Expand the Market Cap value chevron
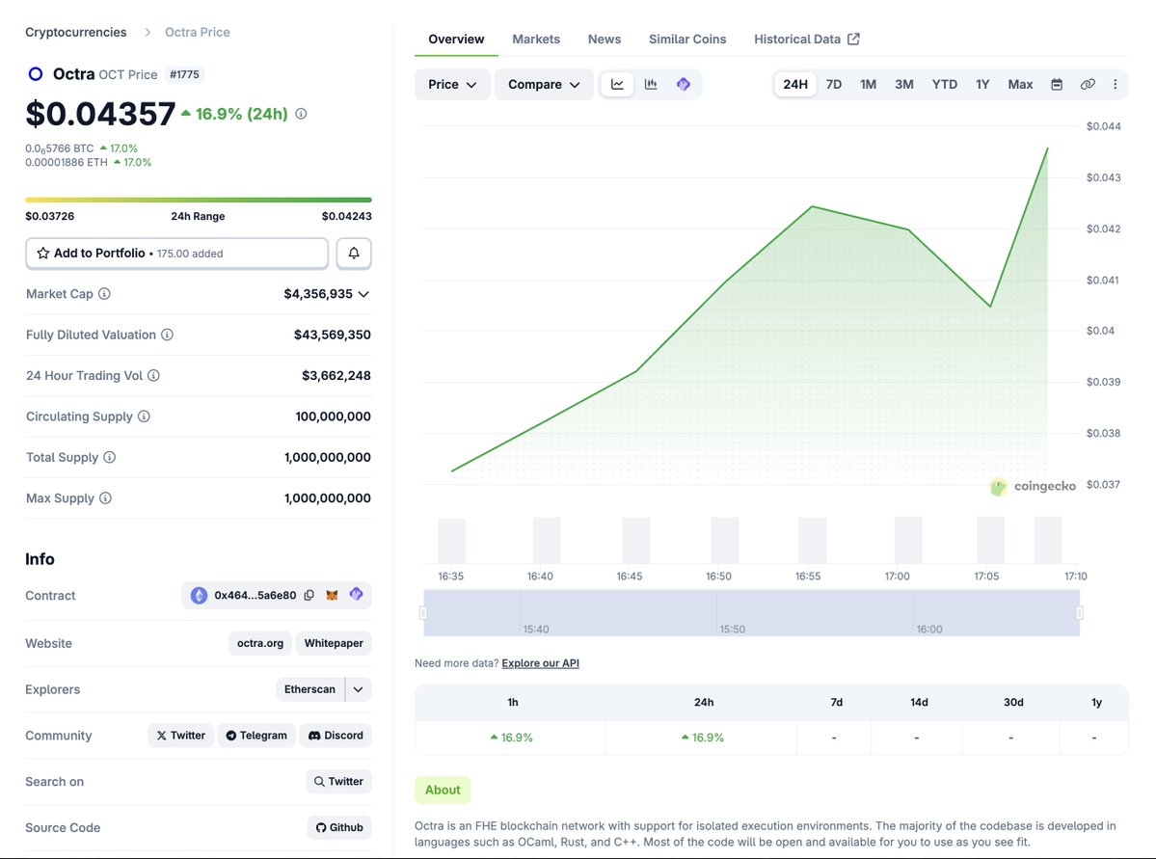The image size is (1156, 859). point(363,294)
